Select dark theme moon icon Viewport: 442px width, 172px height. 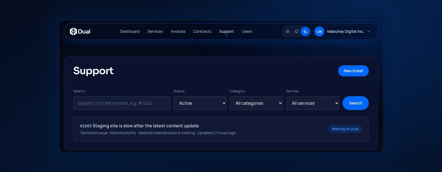305,31
